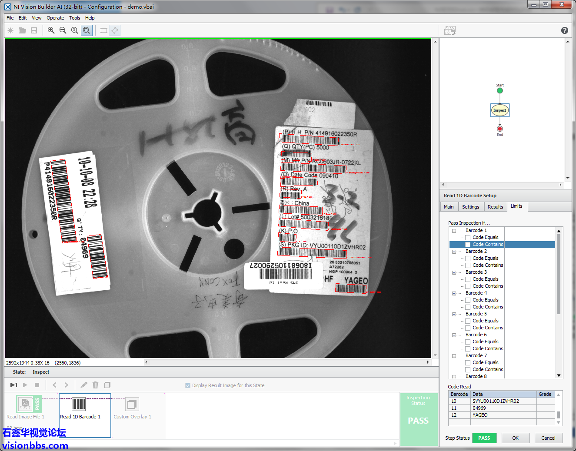Screen dimensions: 576x451
Task: Select the rotated rectangle region tool
Action: point(115,30)
